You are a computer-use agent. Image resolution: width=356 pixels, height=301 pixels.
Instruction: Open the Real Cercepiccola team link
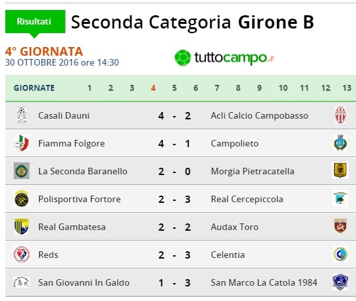click(247, 199)
